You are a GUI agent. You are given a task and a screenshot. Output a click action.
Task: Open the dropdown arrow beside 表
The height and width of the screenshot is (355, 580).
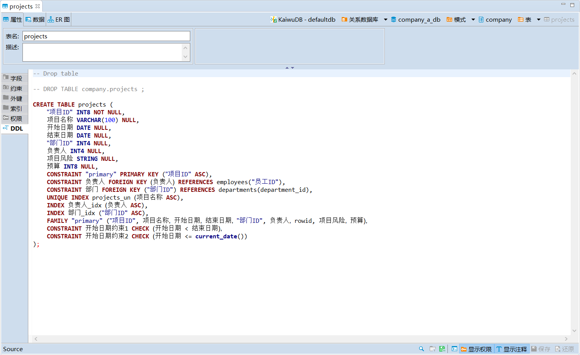[539, 19]
